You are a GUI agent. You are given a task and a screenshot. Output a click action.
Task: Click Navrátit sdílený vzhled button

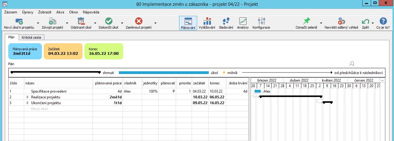click(x=341, y=23)
